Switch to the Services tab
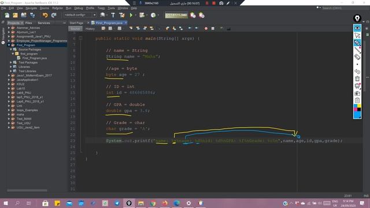 44,23
